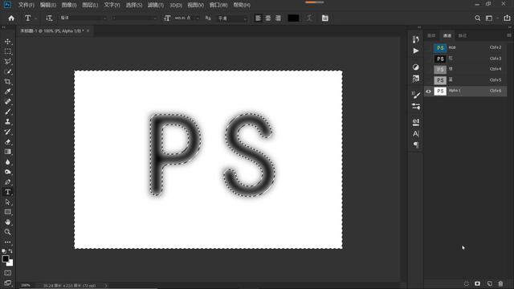
Task: Select the Eraser tool
Action: (x=7, y=142)
